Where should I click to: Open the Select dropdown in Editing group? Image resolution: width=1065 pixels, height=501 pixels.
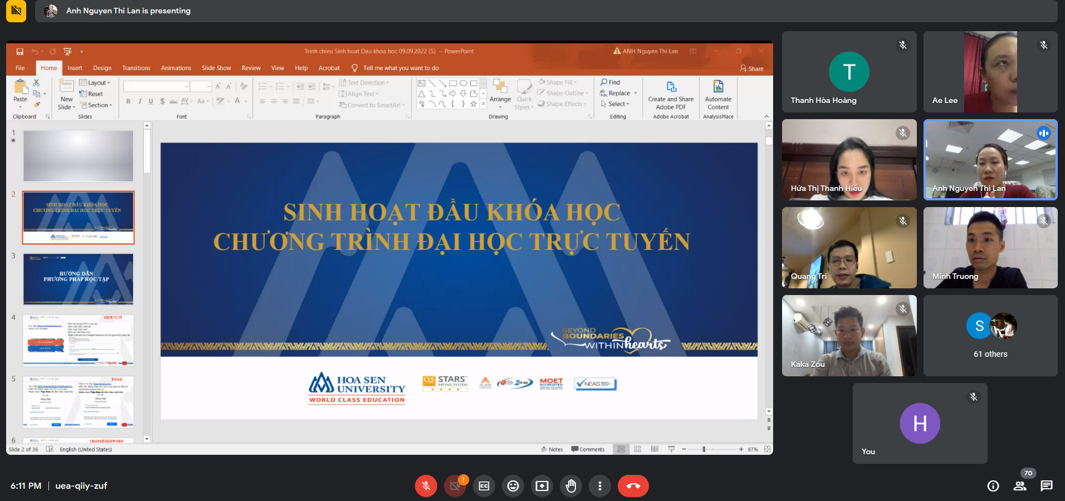(x=618, y=104)
